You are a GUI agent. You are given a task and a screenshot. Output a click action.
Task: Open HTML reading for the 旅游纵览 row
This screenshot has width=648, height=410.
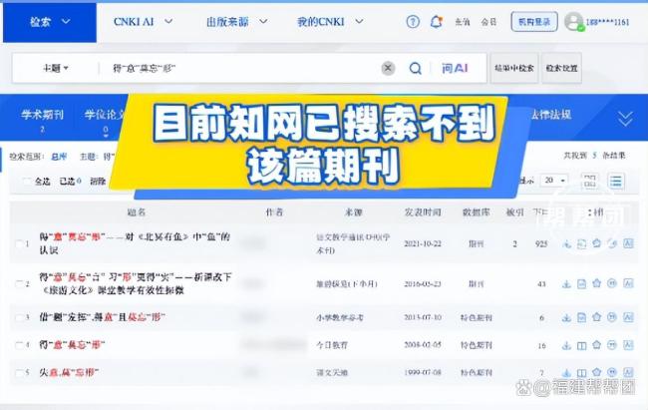coord(582,284)
